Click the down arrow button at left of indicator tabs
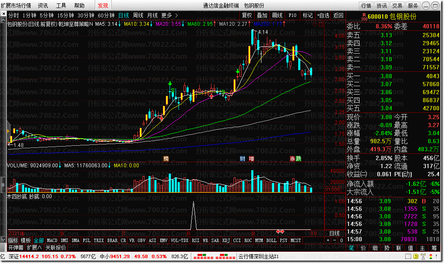This screenshot has height=264, width=445. pyautogui.click(x=3, y=240)
